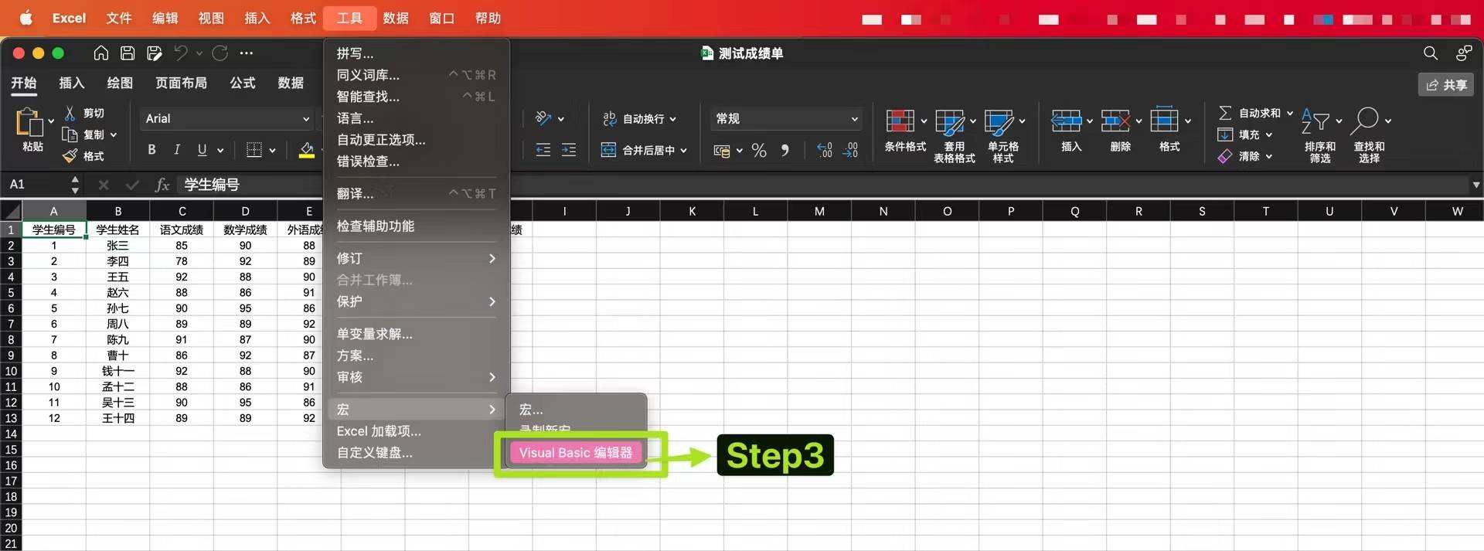Select 宏... in the macro submenu
Viewport: 1484px width, 551px height.
click(x=577, y=410)
